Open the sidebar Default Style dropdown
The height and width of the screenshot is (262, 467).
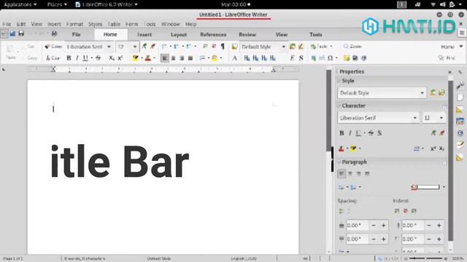[422, 93]
